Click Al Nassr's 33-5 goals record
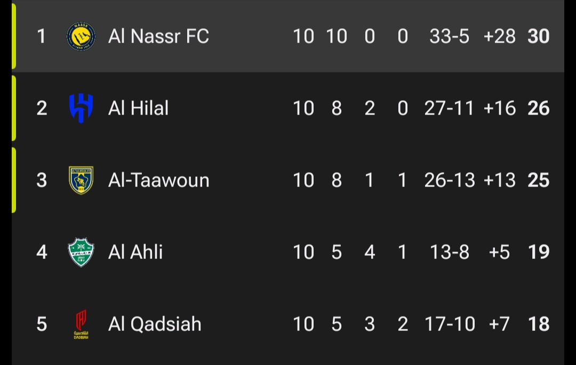The width and height of the screenshot is (576, 365). pyautogui.click(x=449, y=36)
